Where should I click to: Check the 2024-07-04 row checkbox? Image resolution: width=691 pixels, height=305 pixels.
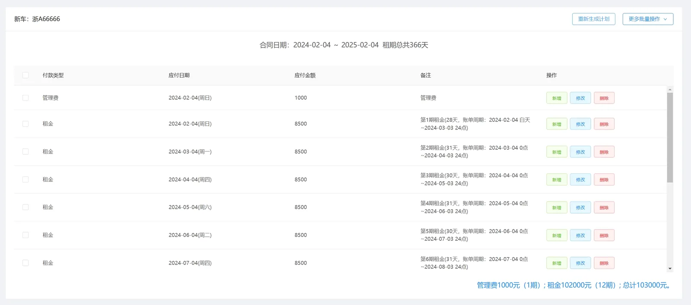(25, 263)
